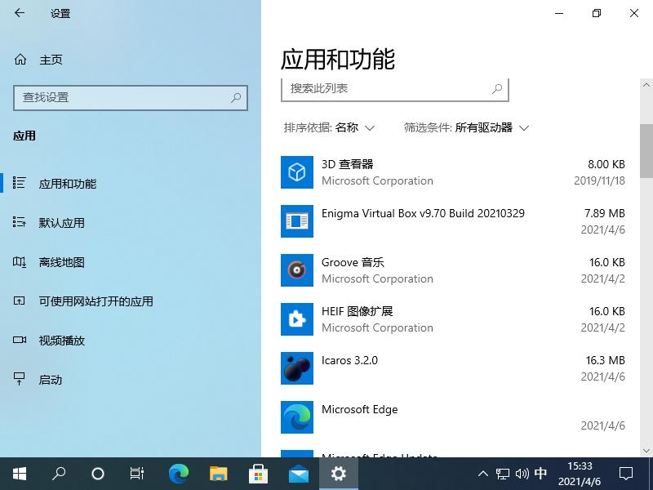The width and height of the screenshot is (653, 490).
Task: Click the Groove 音乐 app icon
Action: coord(297,270)
